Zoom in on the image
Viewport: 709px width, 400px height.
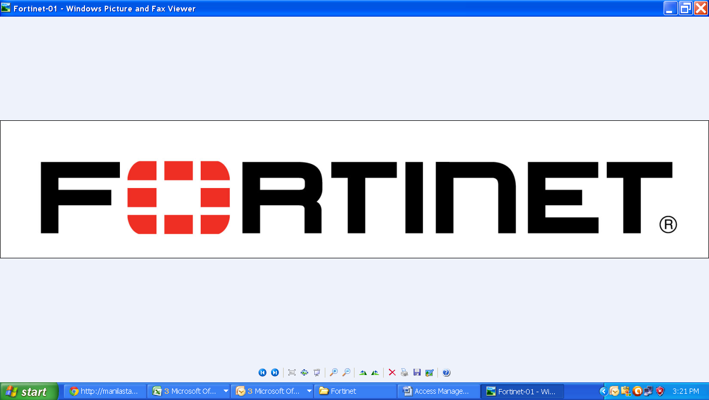[x=334, y=372]
